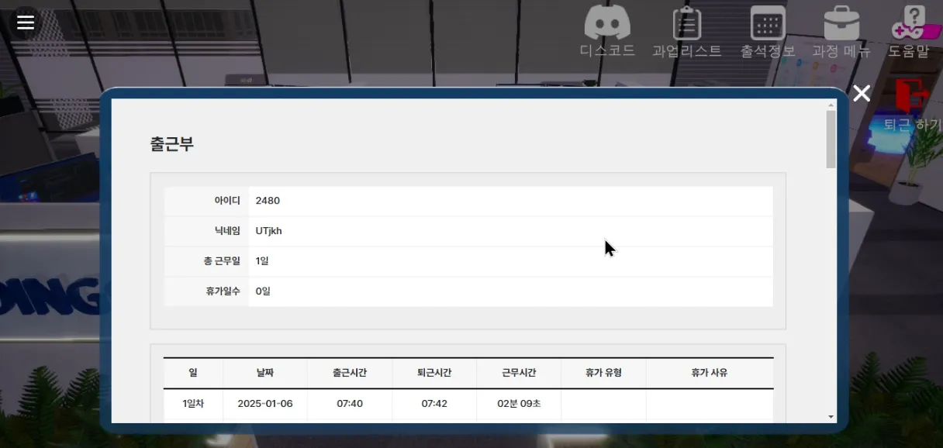Click the 휴가일수 label
Viewport: 943px width, 448px height.
pos(223,291)
